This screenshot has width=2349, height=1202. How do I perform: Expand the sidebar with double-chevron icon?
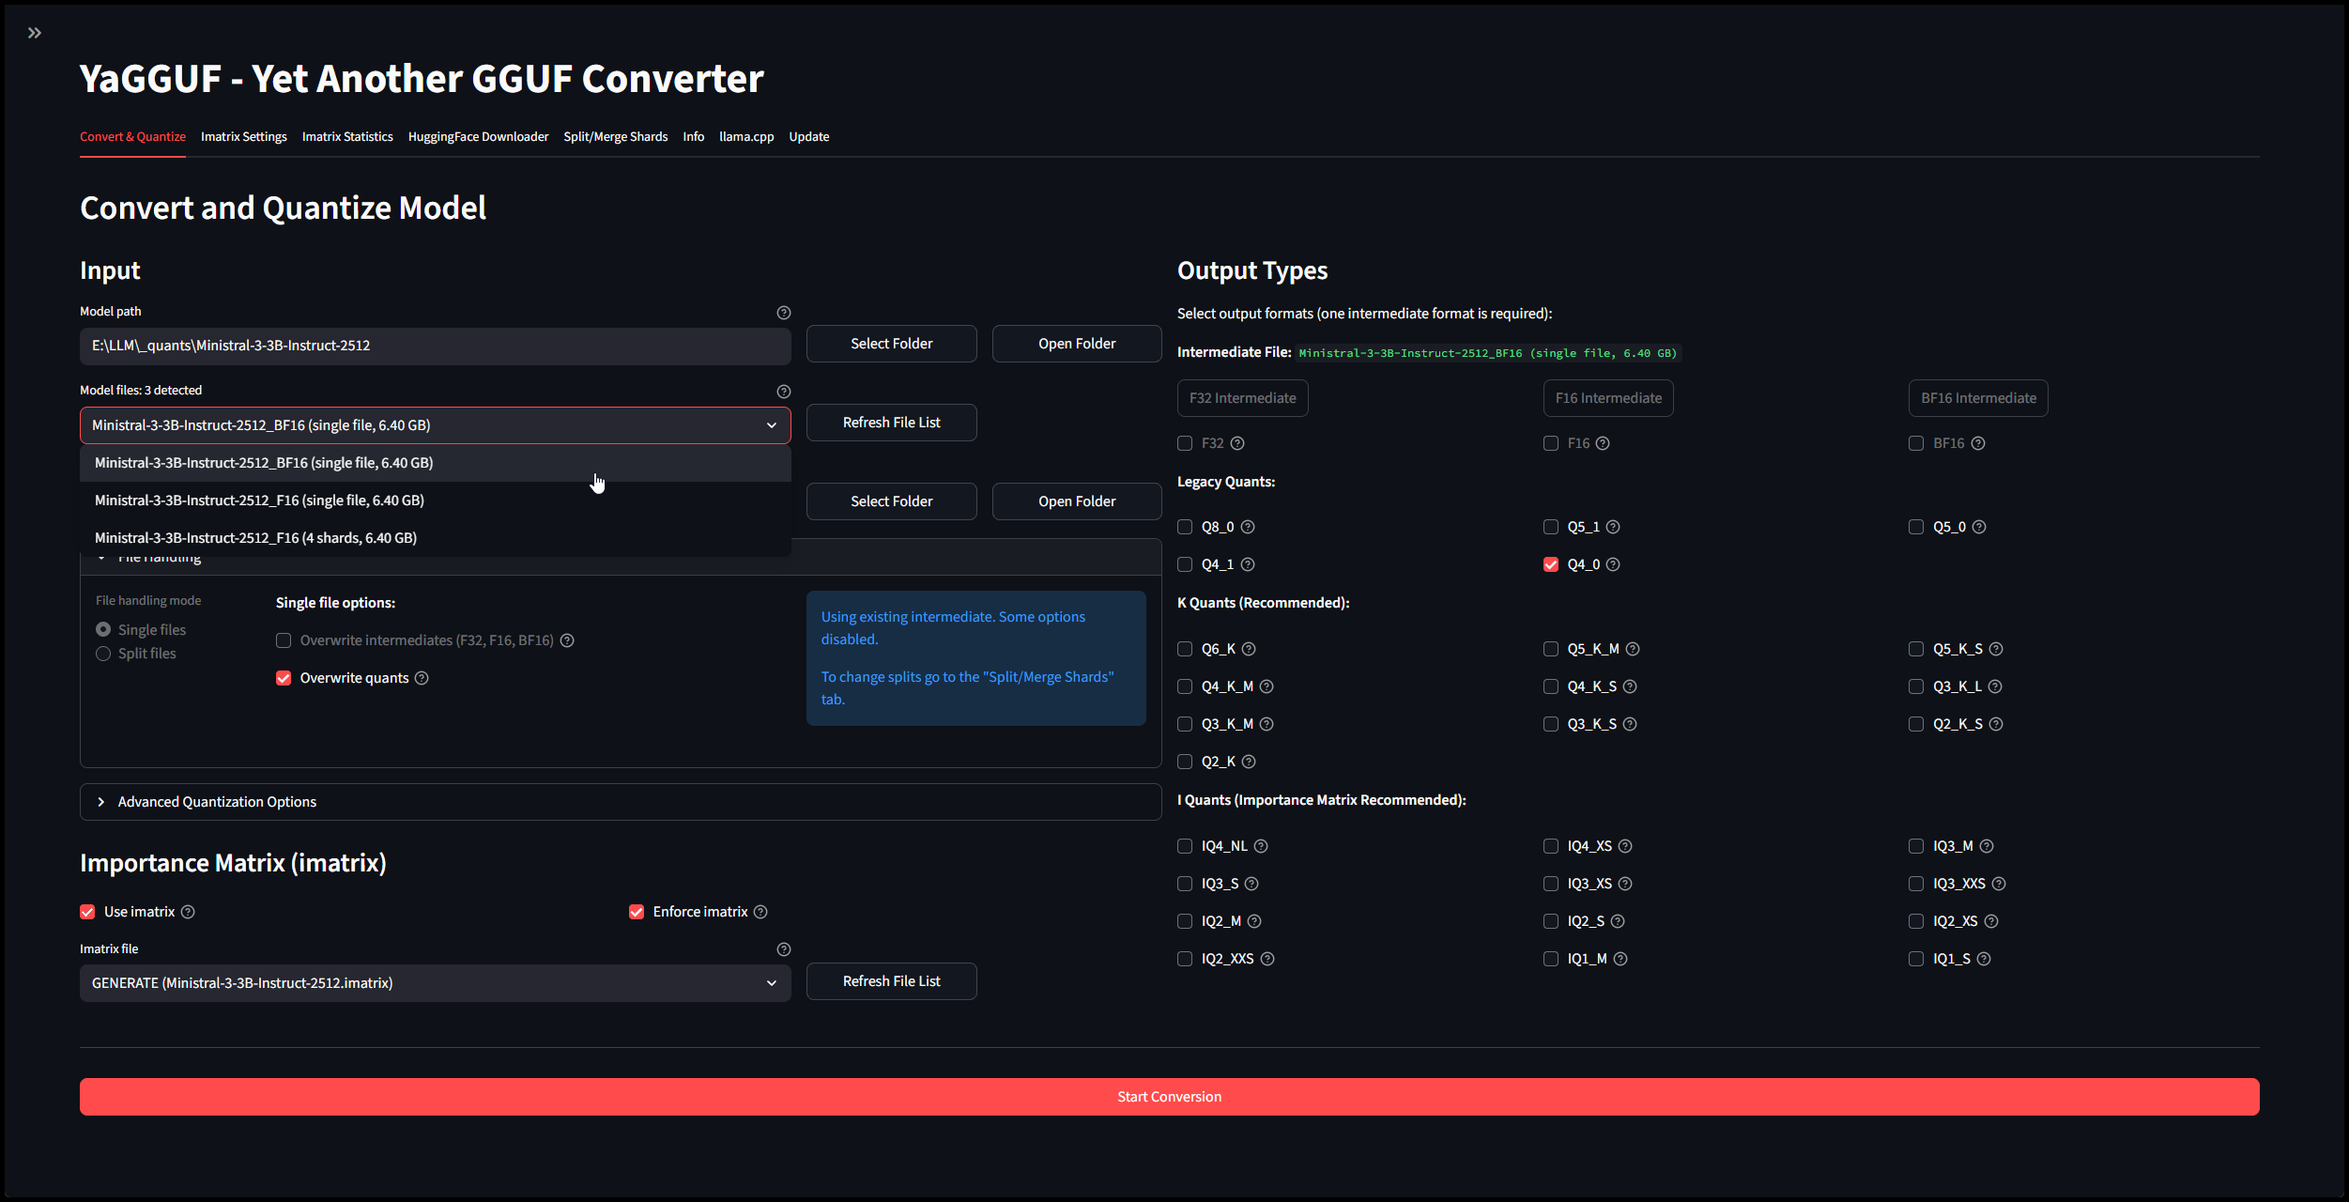click(x=35, y=33)
